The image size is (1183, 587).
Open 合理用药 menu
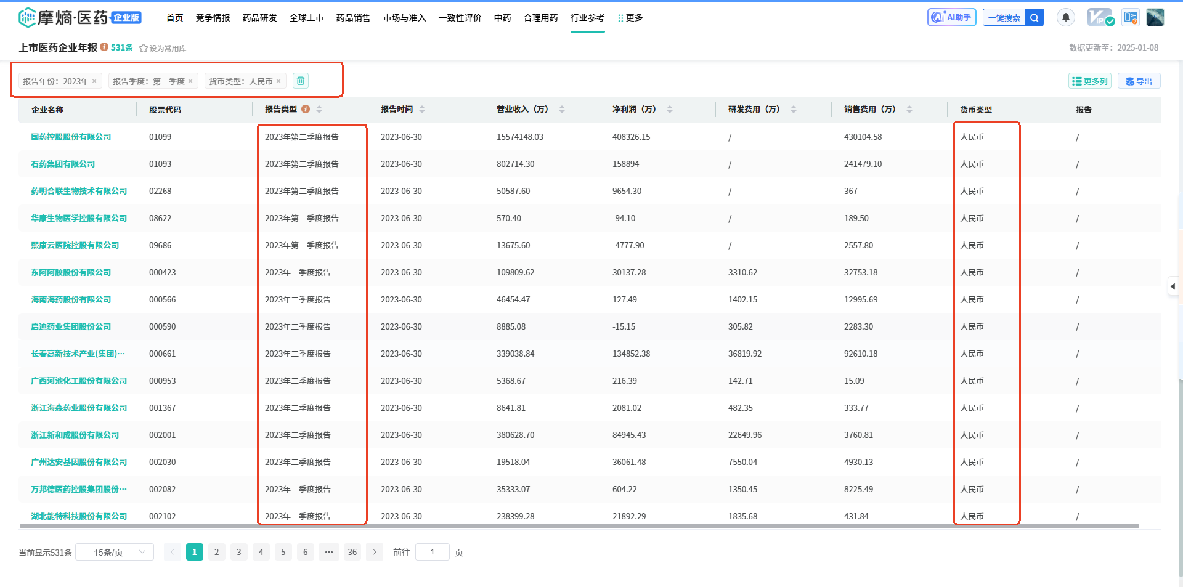coord(541,18)
